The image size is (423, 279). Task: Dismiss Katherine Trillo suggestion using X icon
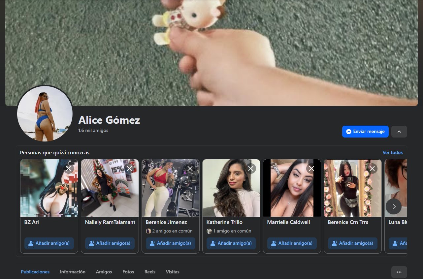tap(251, 169)
